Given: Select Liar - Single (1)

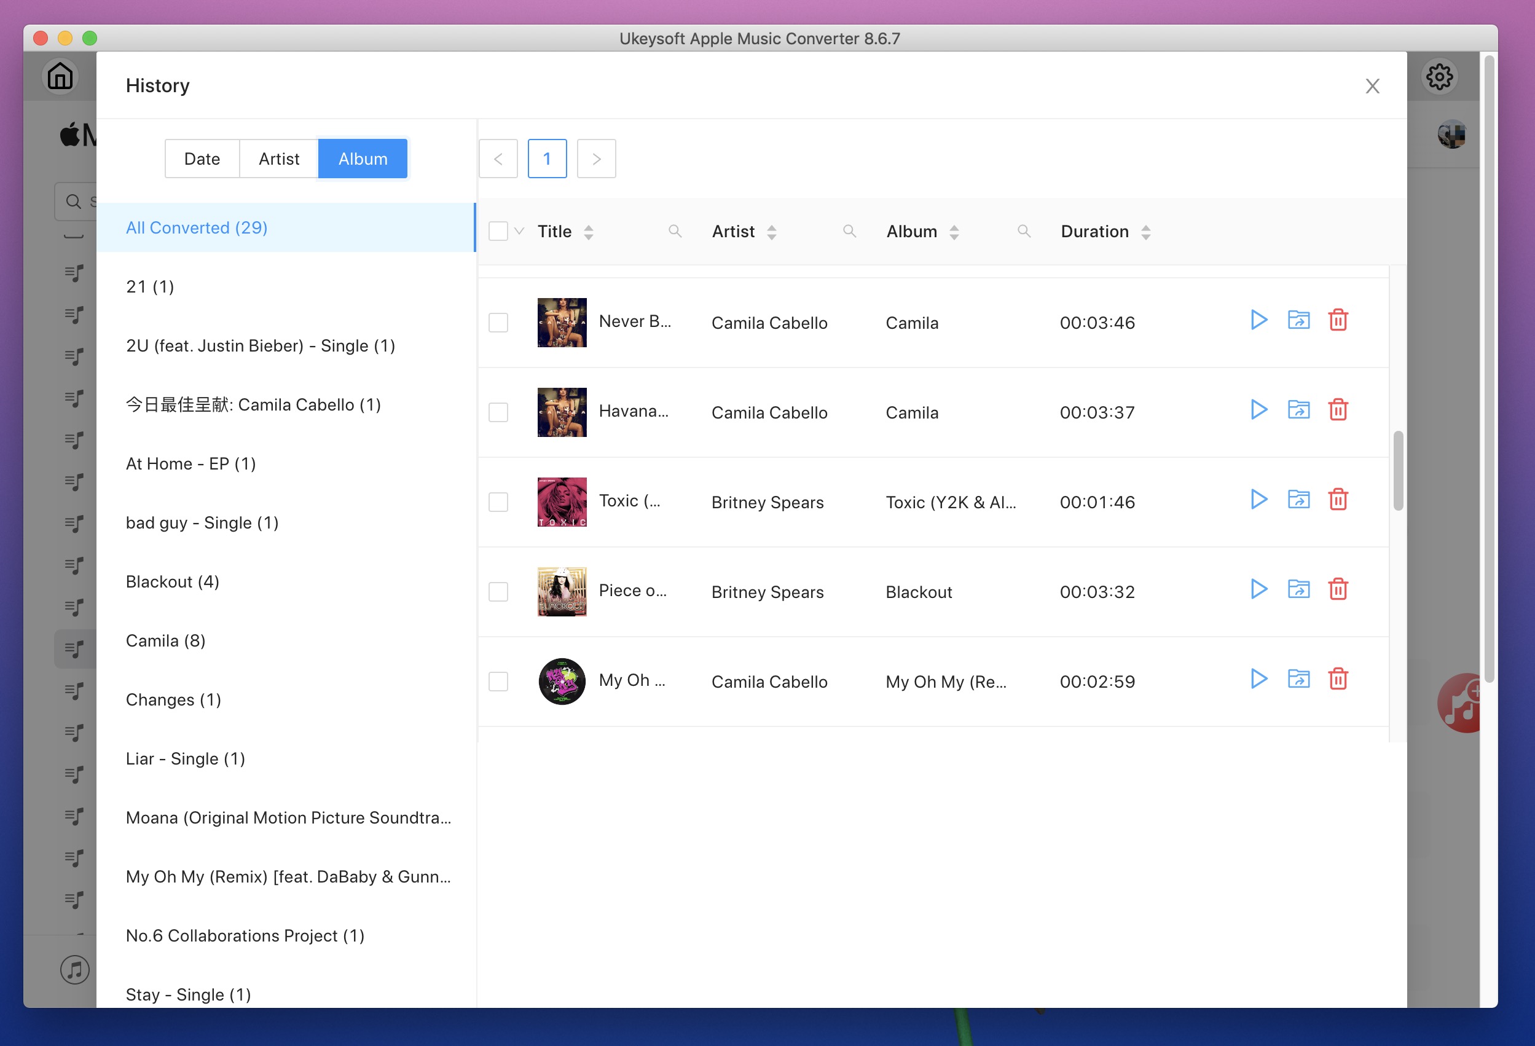Looking at the screenshot, I should click(x=286, y=758).
